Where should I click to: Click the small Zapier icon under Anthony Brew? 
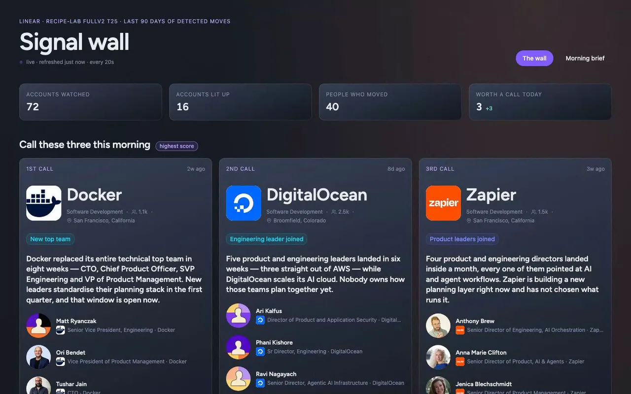click(460, 330)
